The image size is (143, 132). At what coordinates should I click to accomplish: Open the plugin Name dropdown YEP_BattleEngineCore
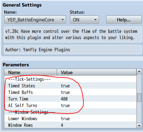(x=35, y=20)
